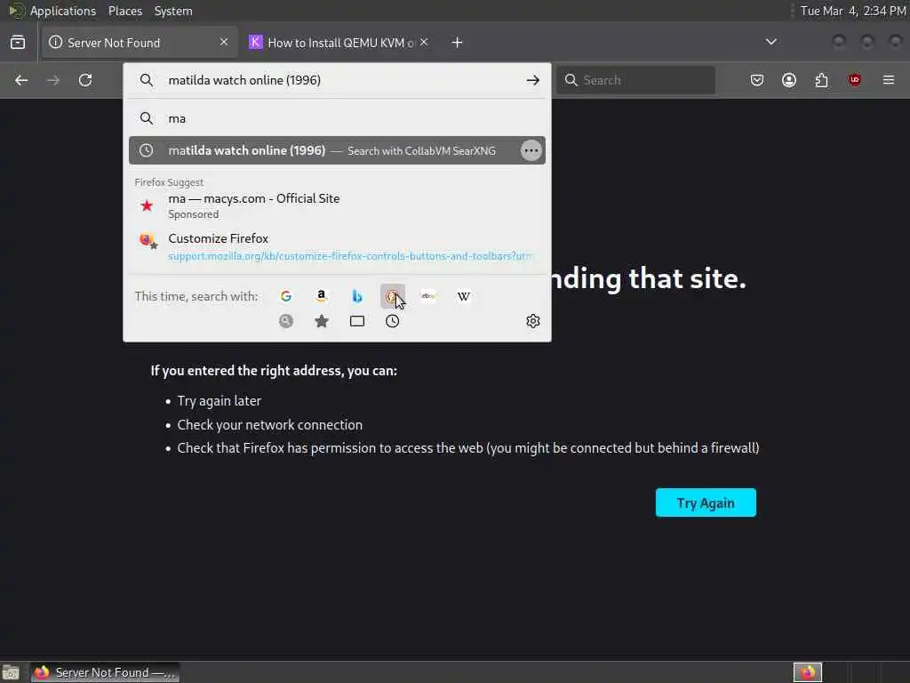Click the Forward navigation arrow
Screen dimensions: 910x683
[x=53, y=80]
